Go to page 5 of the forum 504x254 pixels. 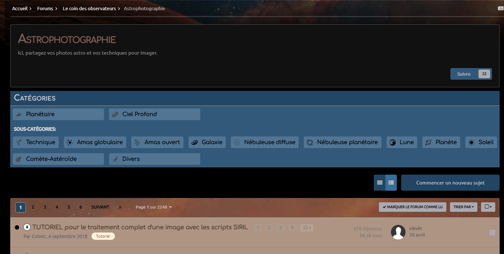point(69,207)
